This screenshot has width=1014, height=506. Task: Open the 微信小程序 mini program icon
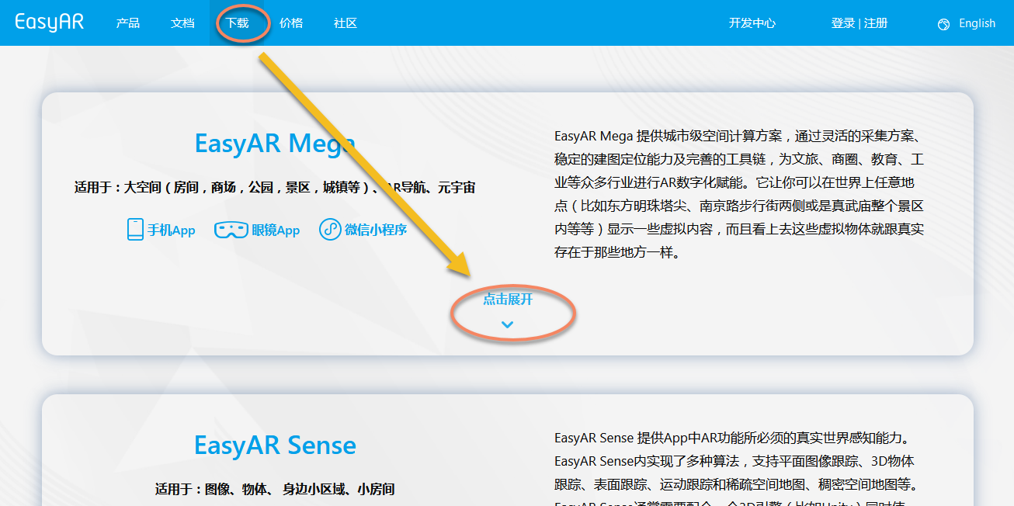[x=331, y=230]
